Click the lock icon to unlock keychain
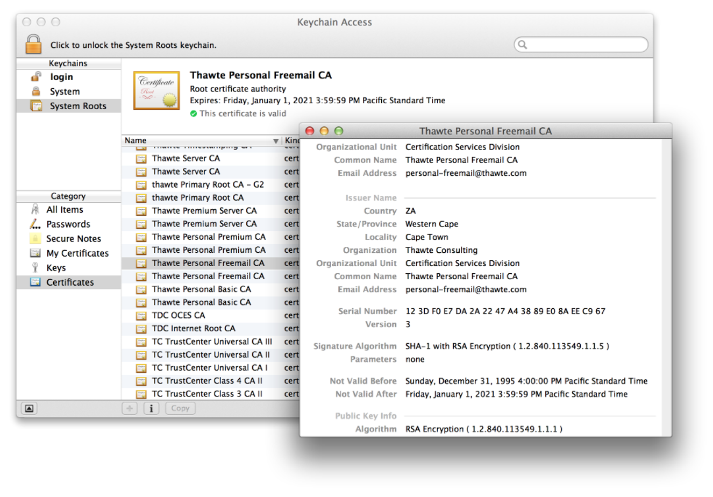 tap(33, 45)
